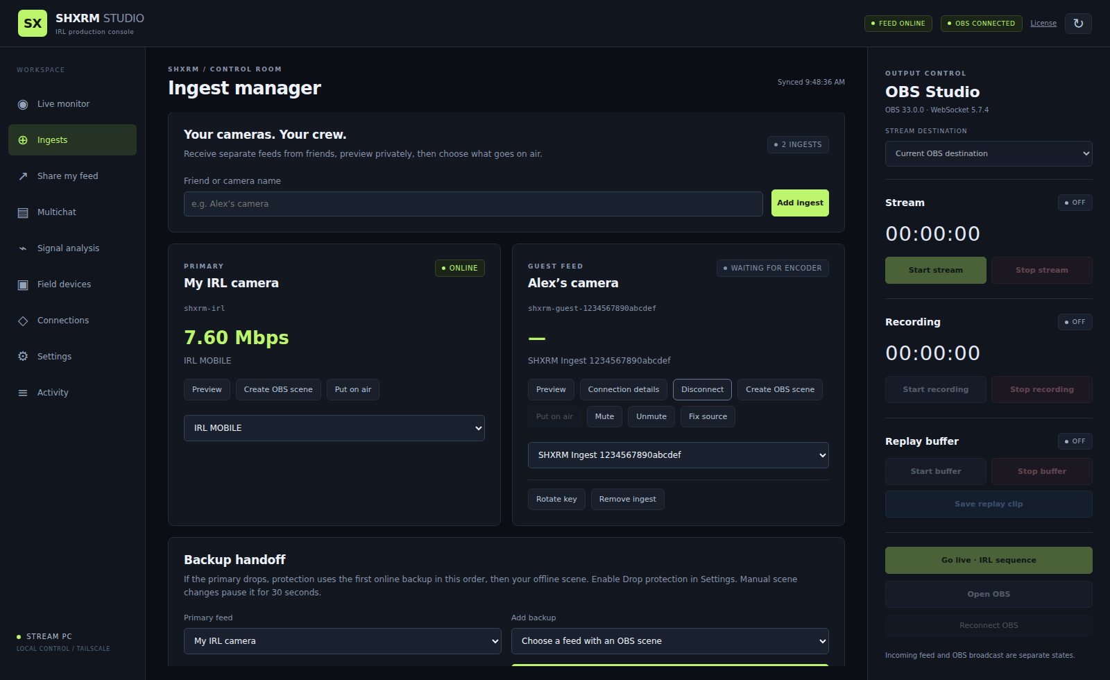Create OBS scene for Alex's camera
Screen dimensions: 1110x680
[780, 390]
